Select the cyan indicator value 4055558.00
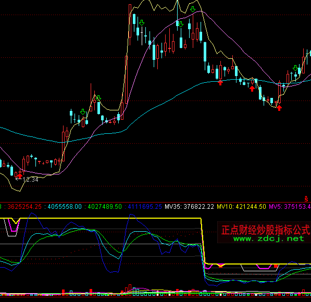The image size is (311, 302). point(65,207)
